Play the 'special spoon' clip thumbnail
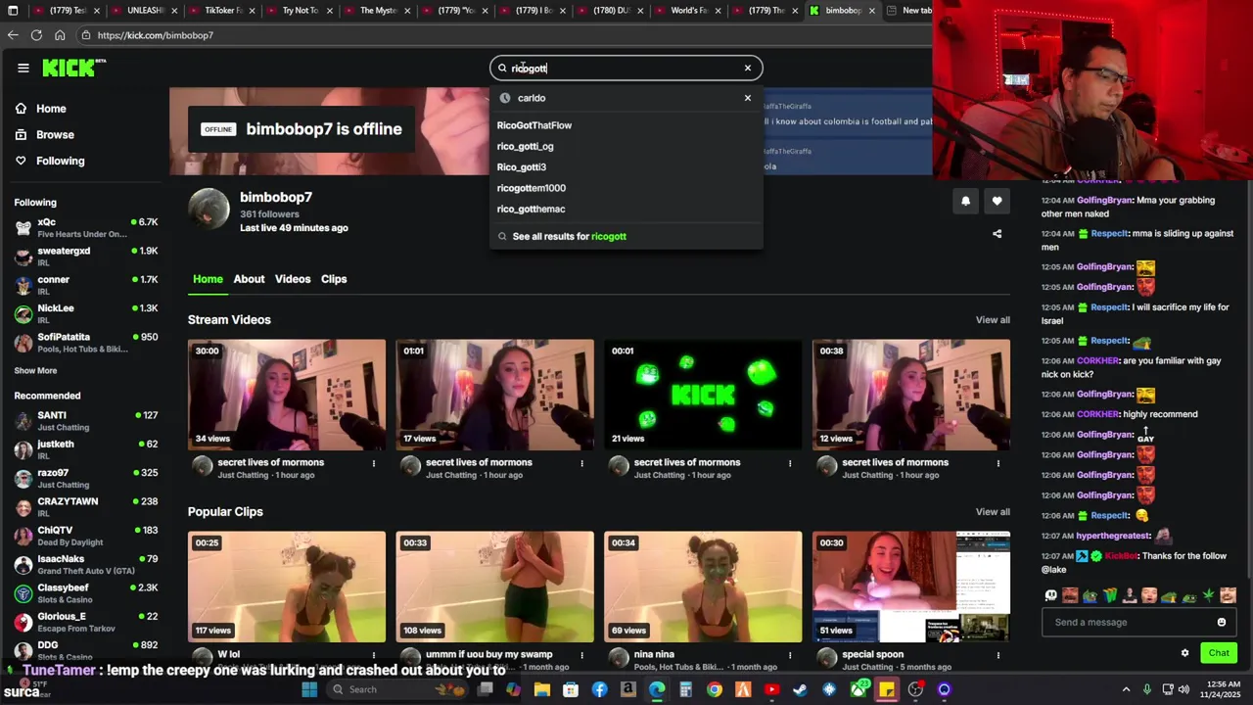 click(x=911, y=587)
